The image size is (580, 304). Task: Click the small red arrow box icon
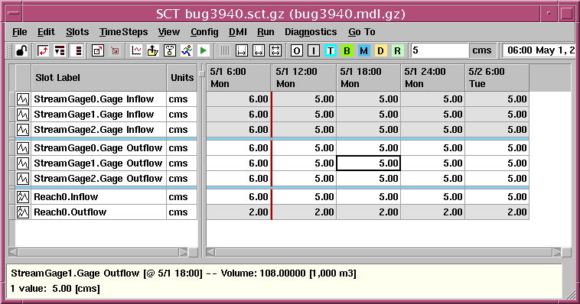115,50
